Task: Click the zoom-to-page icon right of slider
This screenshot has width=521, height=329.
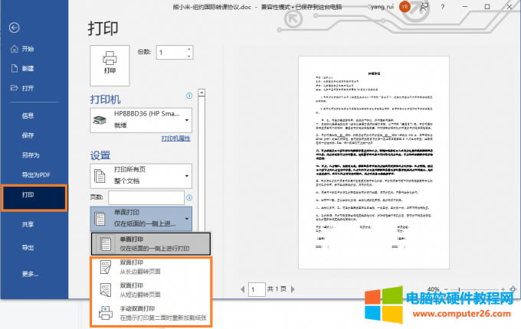Action: [x=511, y=290]
